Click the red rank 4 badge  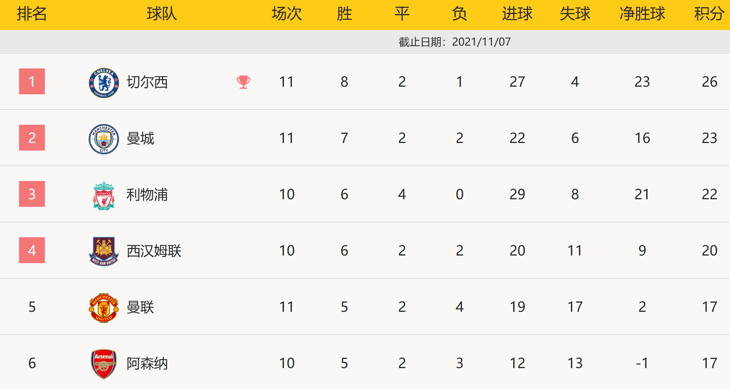[32, 250]
